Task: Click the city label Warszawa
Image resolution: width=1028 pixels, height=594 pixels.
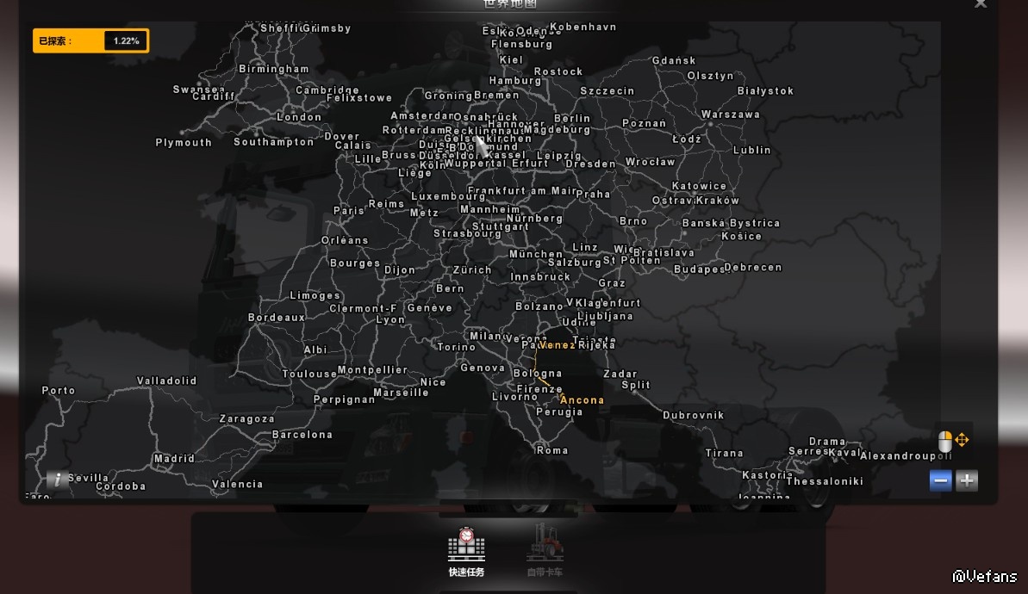Action: pyautogui.click(x=731, y=114)
